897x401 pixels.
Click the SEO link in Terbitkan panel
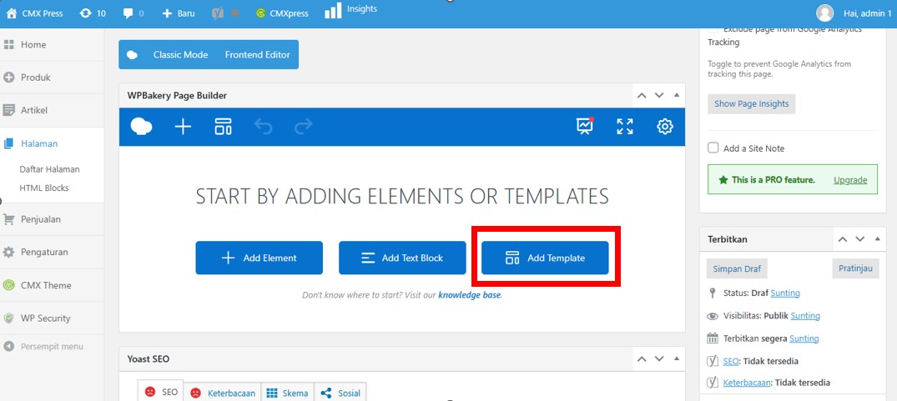pyautogui.click(x=730, y=361)
